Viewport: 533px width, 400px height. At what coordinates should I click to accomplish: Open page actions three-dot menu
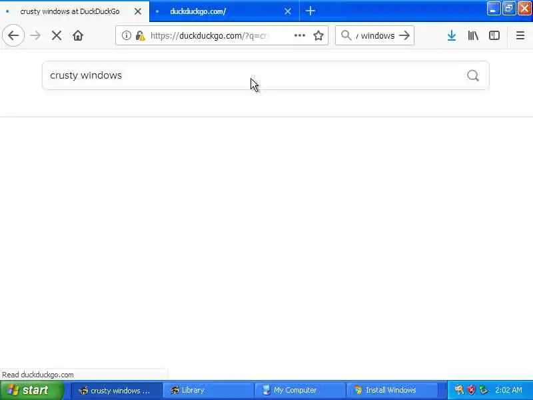(x=299, y=35)
